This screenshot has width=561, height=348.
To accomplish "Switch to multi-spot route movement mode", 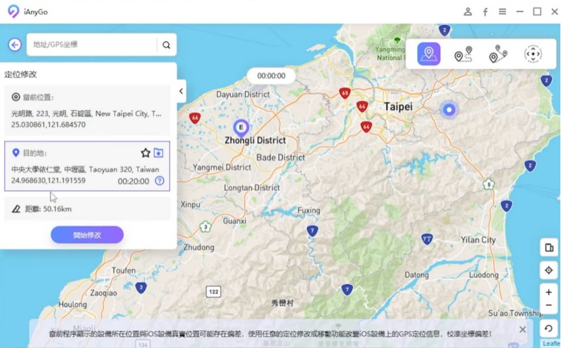I will [x=498, y=54].
